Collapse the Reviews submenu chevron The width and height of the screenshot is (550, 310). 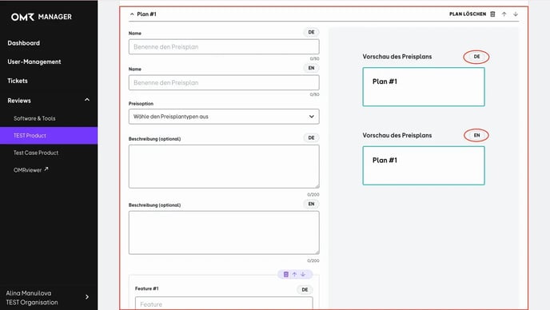[x=87, y=100]
